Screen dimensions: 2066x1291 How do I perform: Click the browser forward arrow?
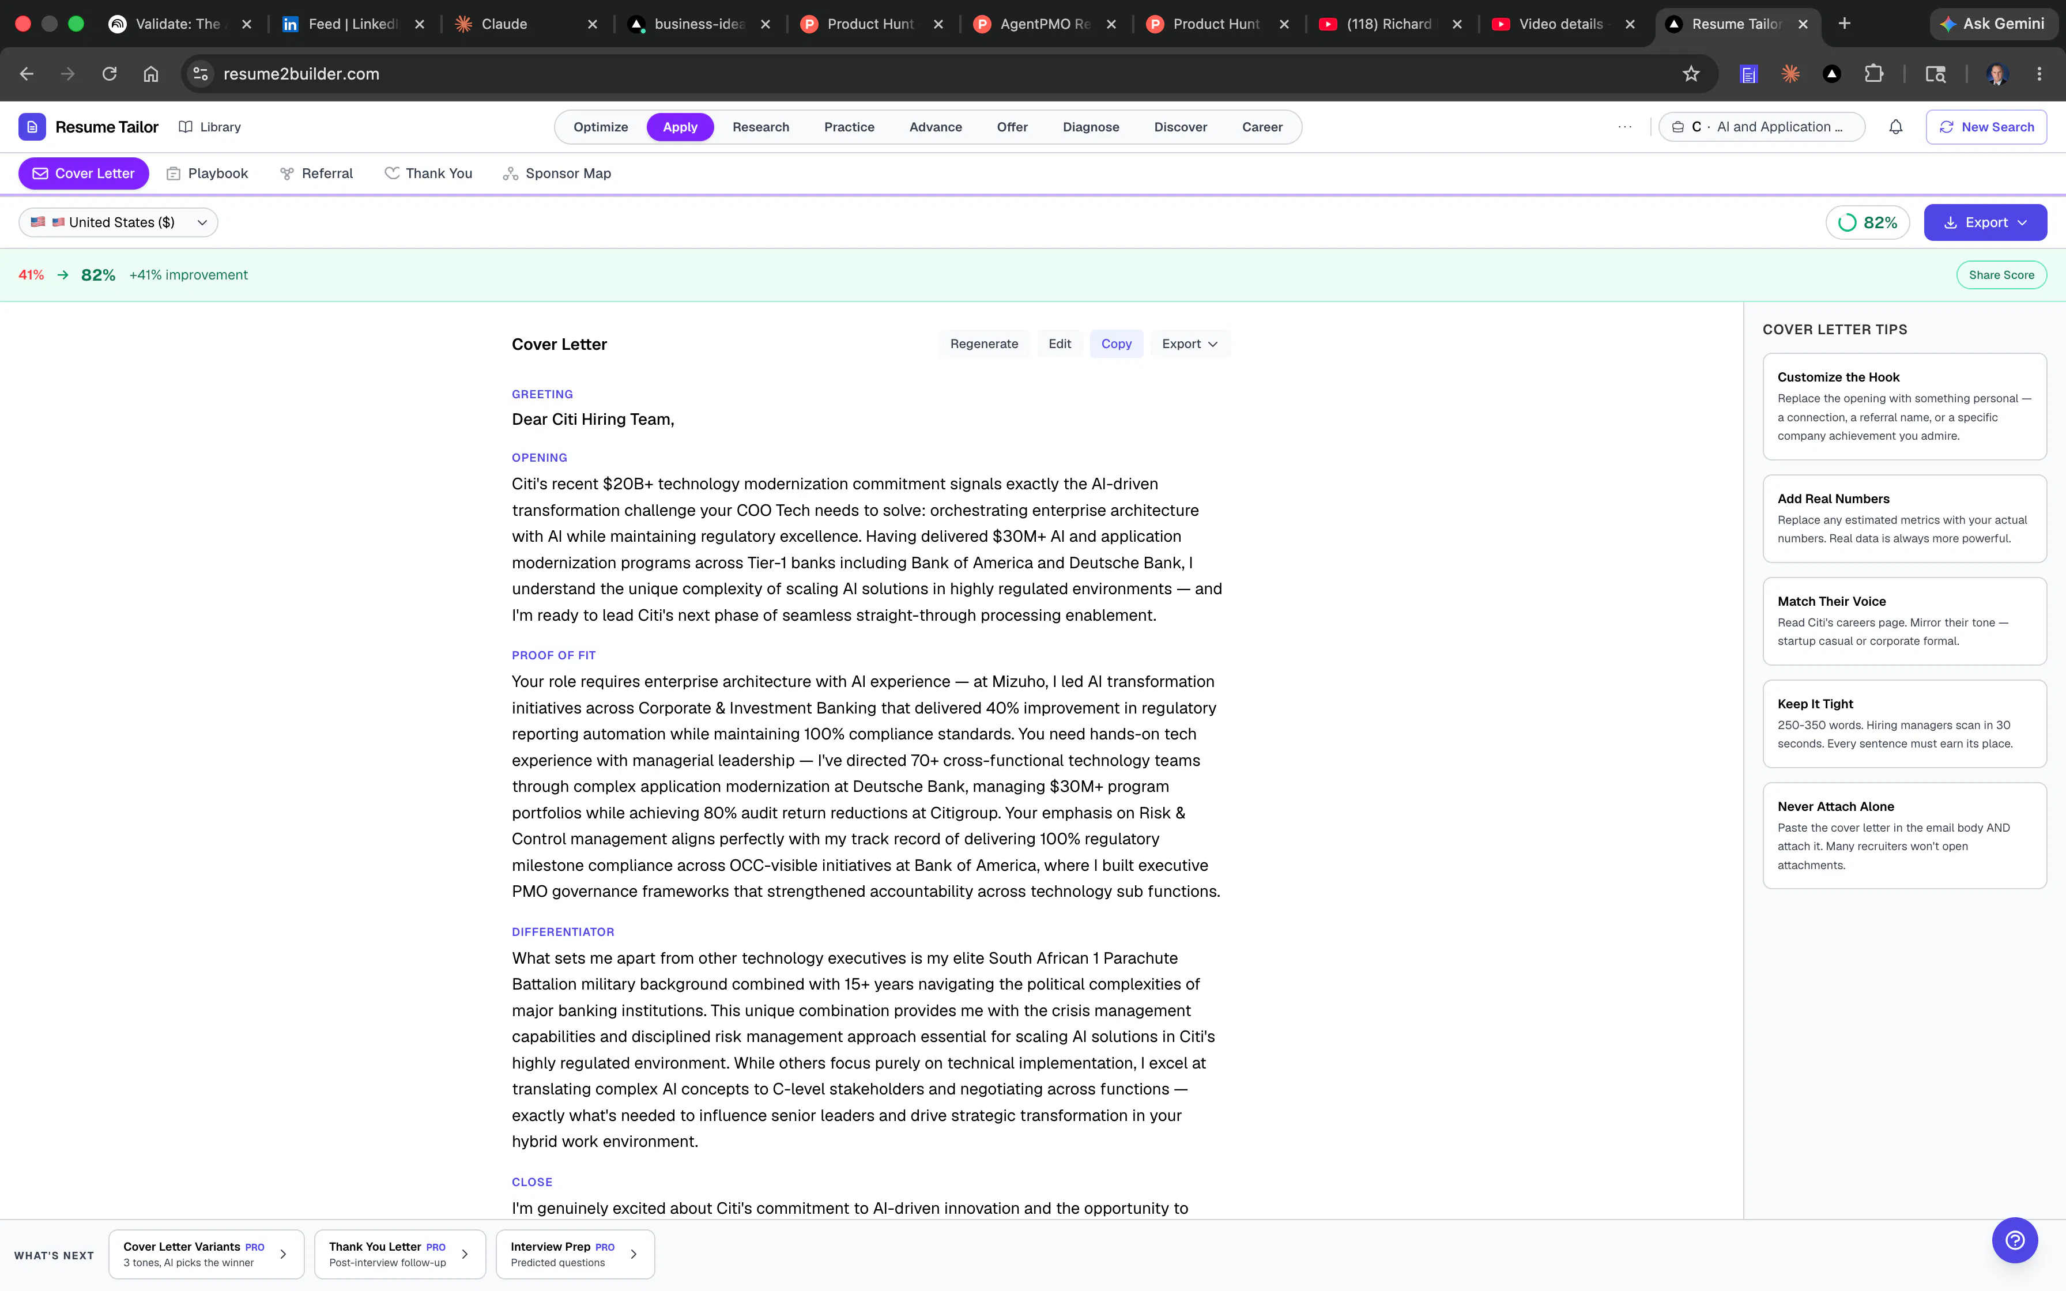click(x=67, y=74)
